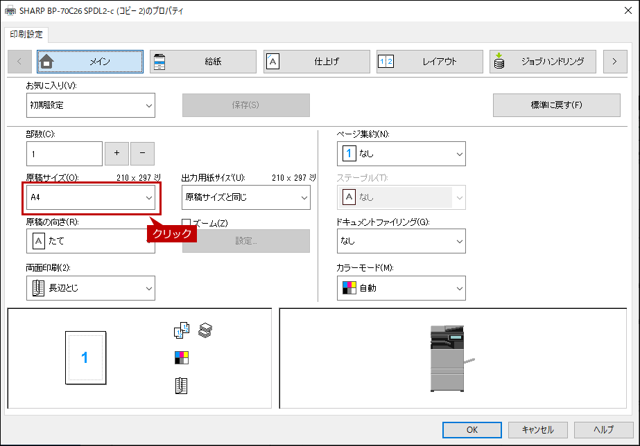
Task: Click the left arrow tab scroll button
Action: pos(19,62)
